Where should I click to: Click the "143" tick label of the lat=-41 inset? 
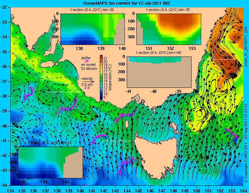(x=44, y=182)
